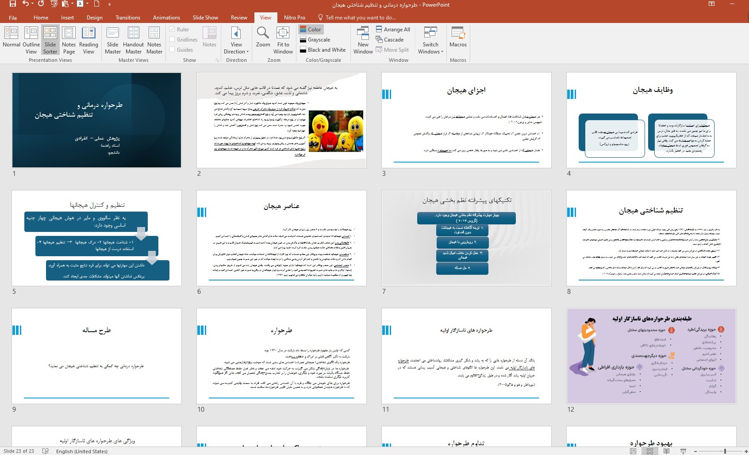Expand the Show group dialog launcher
Image resolution: width=749 pixels, height=455 pixels.
click(217, 60)
